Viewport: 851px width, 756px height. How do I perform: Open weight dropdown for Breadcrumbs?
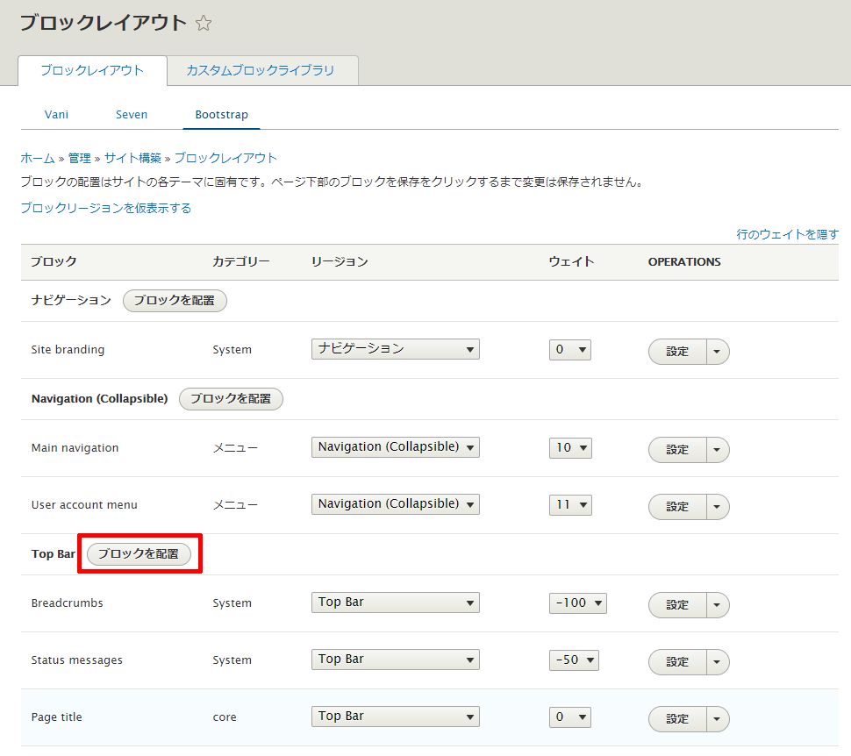click(577, 603)
